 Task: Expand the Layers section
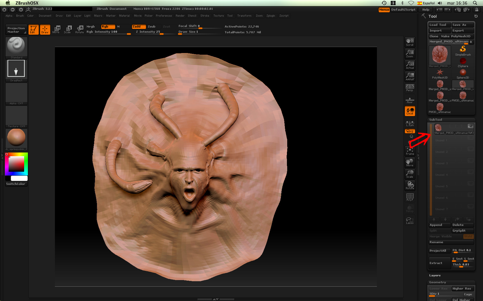[435, 275]
